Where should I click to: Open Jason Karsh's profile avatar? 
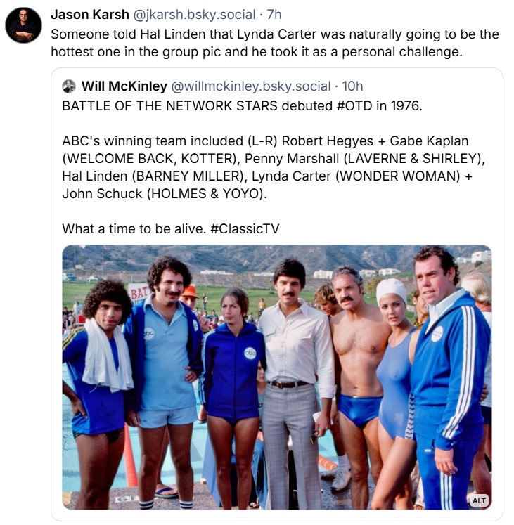tap(23, 25)
